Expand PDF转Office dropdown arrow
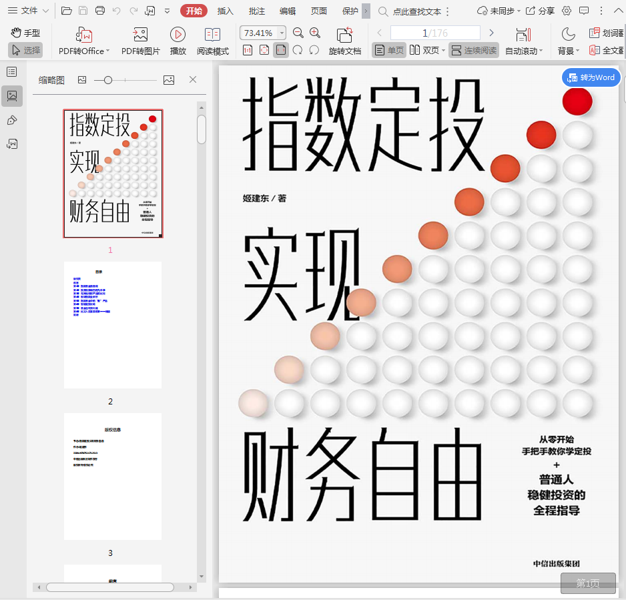The image size is (626, 600). point(108,51)
